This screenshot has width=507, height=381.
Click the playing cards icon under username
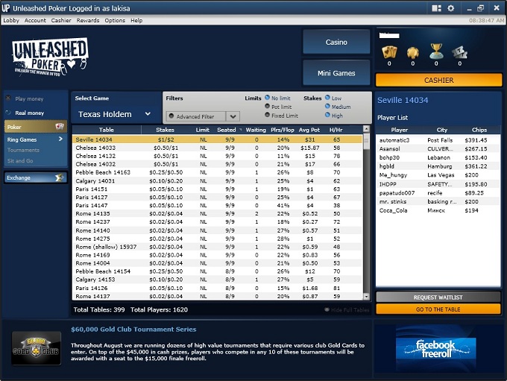coord(389,52)
